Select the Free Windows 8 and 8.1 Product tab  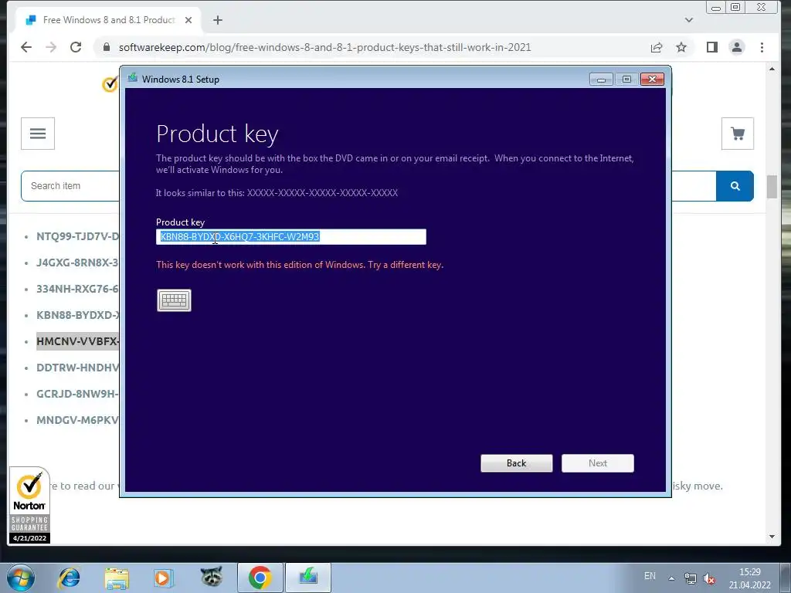click(x=108, y=20)
